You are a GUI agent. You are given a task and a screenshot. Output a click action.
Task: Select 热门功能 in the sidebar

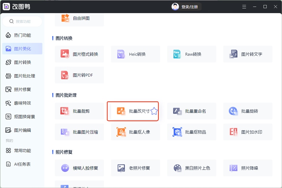(x=22, y=35)
